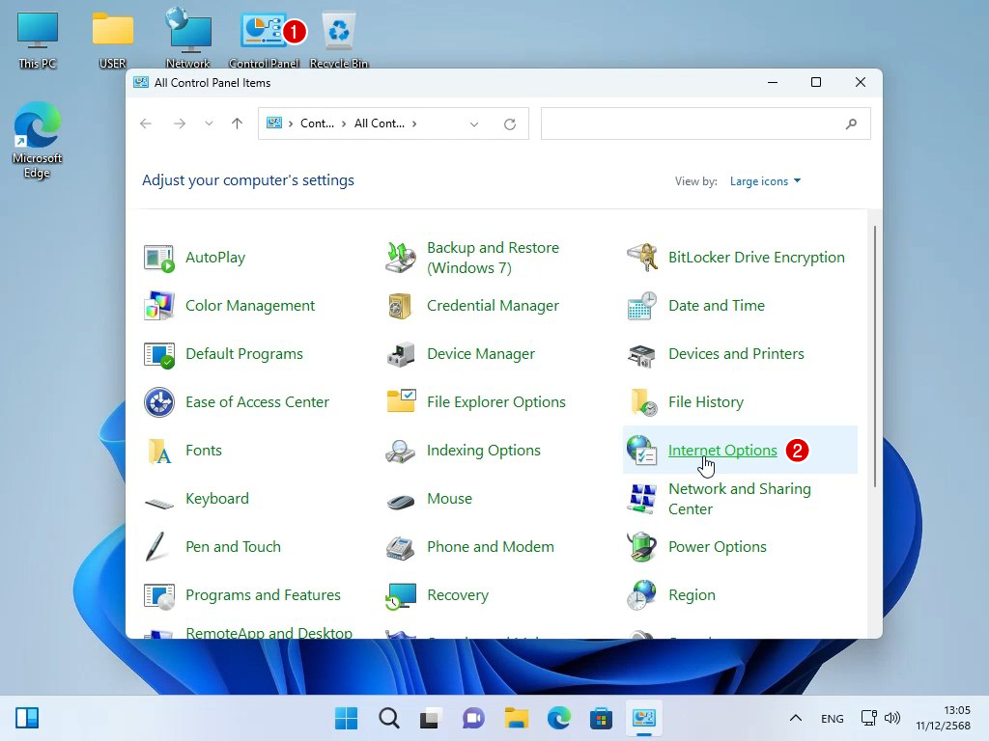Viewport: 989px width, 741px height.
Task: Open the Internet Options link
Action: click(x=721, y=451)
